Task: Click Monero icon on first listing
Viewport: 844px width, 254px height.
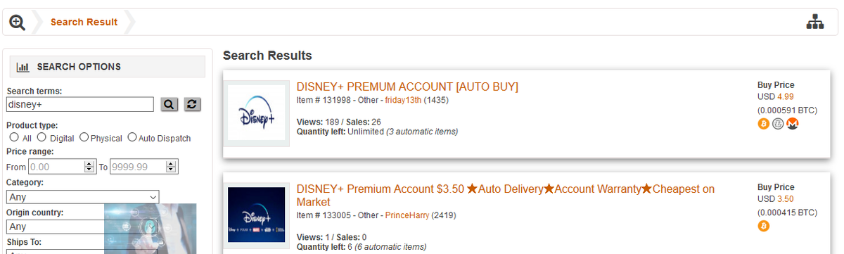Action: (x=793, y=124)
